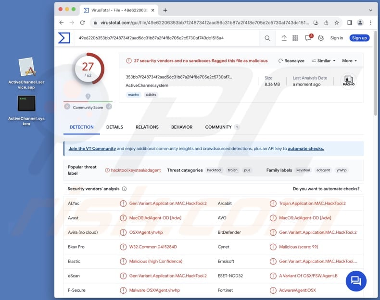This screenshot has width=380, height=300.
Task: Click the ActiveChannel.system file name text
Action: coord(147,85)
